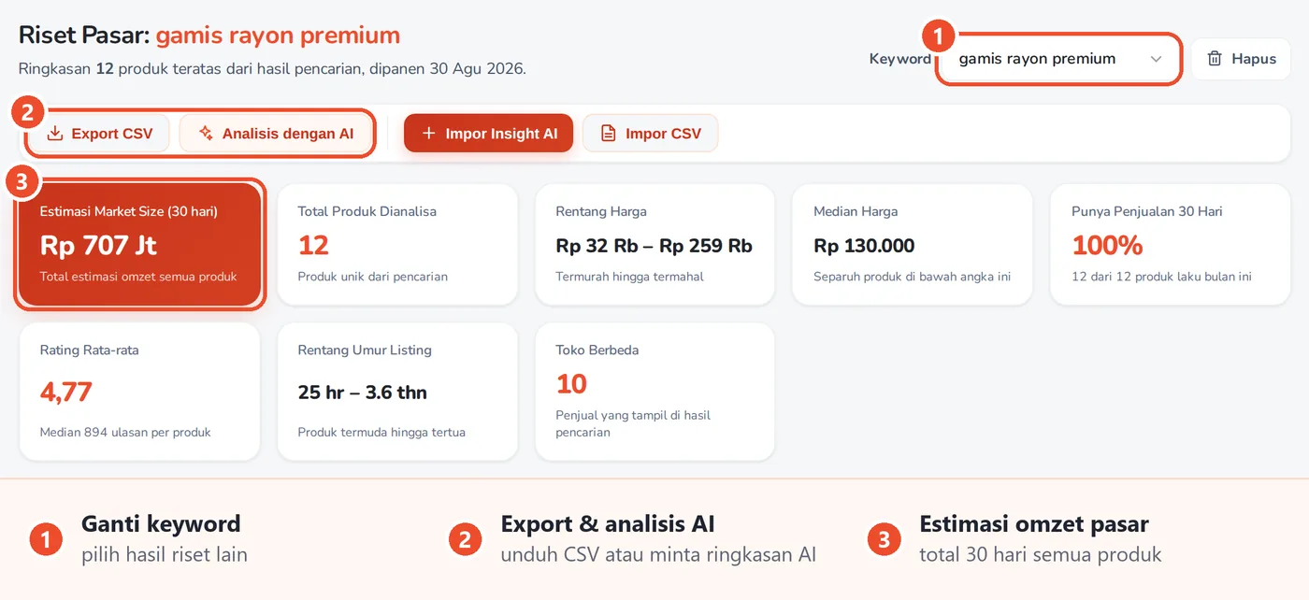Click the plus icon in Impor Insight AI
The height and width of the screenshot is (600, 1309).
429,134
